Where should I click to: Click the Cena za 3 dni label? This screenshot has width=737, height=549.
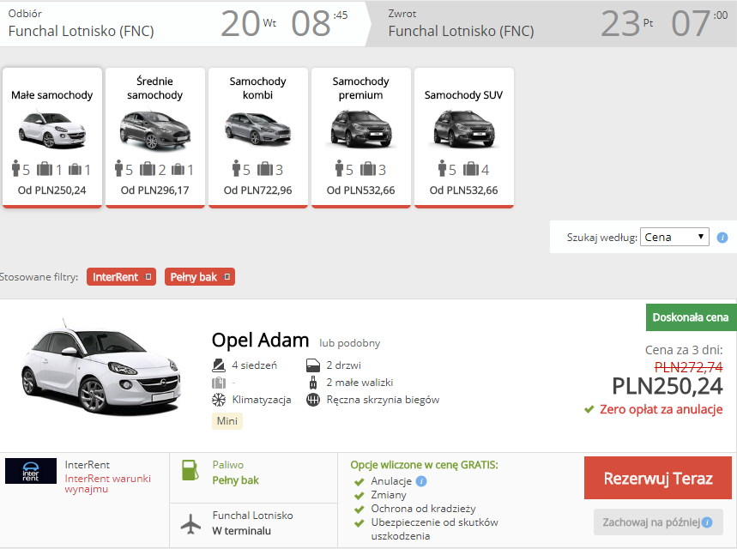(x=684, y=350)
